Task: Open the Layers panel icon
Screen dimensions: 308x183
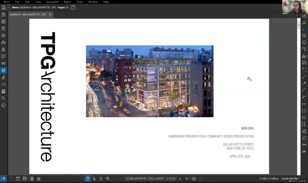Action: [4, 36]
